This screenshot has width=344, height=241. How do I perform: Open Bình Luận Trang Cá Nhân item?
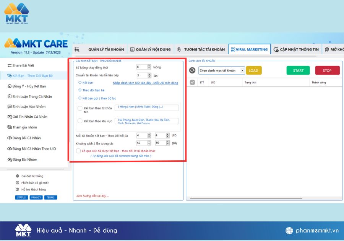click(30, 96)
